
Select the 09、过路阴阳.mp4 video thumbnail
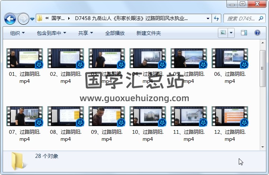(x=107, y=116)
